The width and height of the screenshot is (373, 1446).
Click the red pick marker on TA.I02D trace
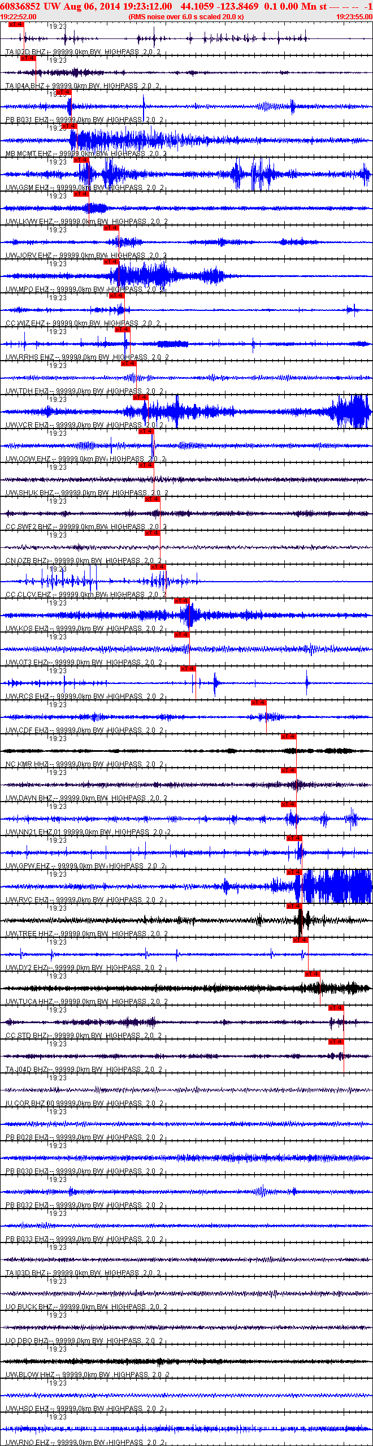coord(16,24)
